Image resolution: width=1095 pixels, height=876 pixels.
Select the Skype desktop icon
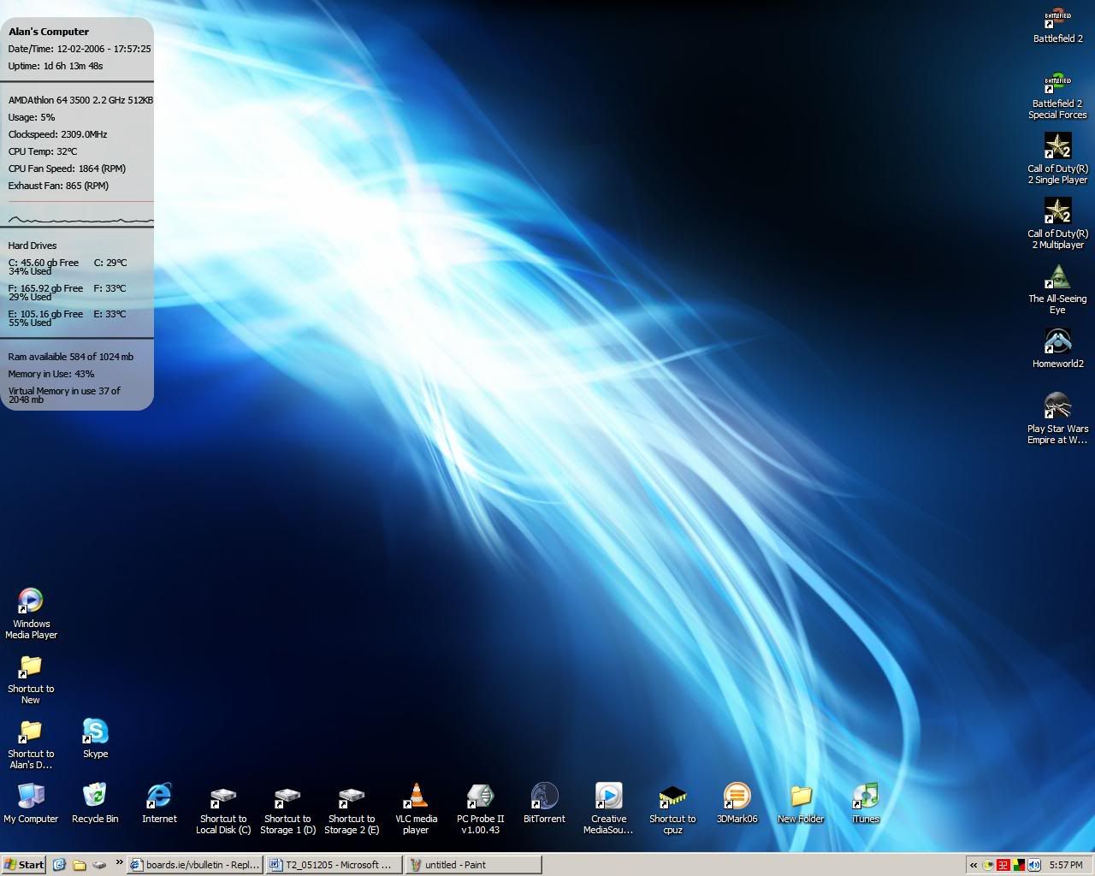click(95, 731)
